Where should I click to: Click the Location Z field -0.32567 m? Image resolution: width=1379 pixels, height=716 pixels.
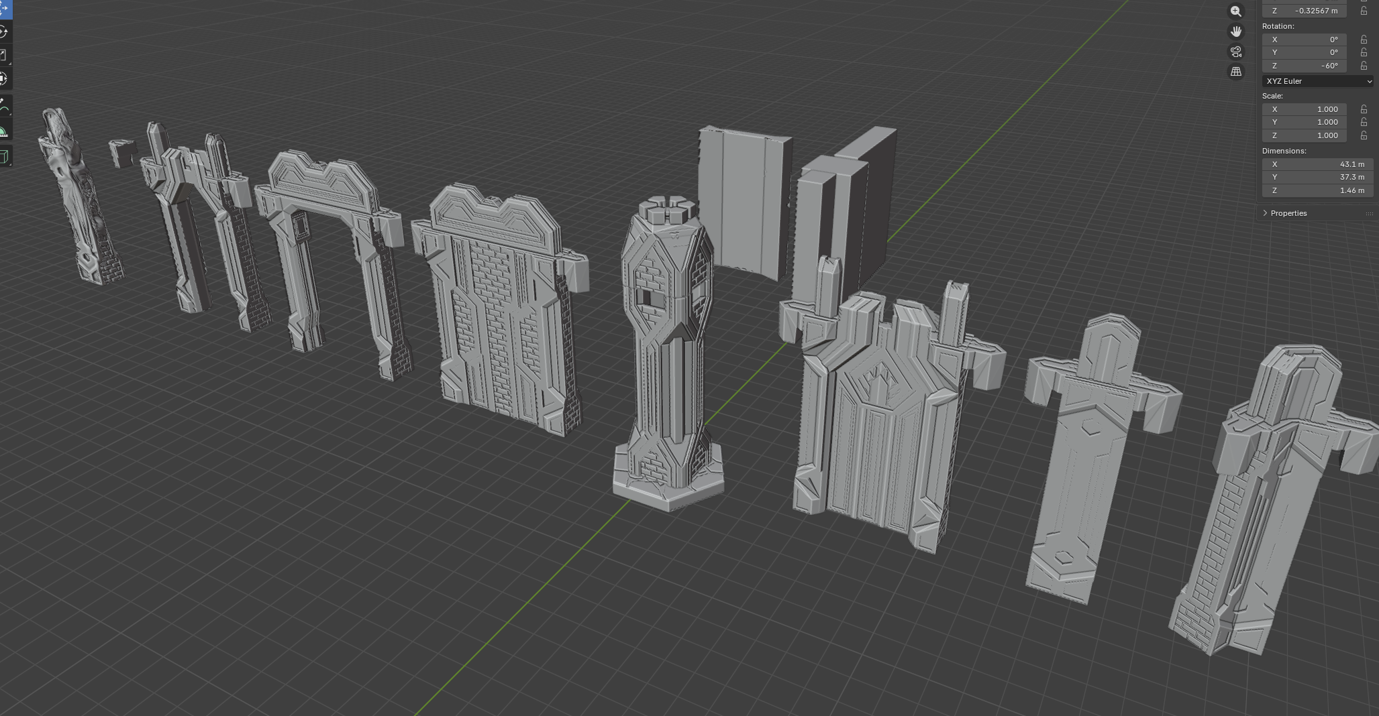pos(1305,11)
